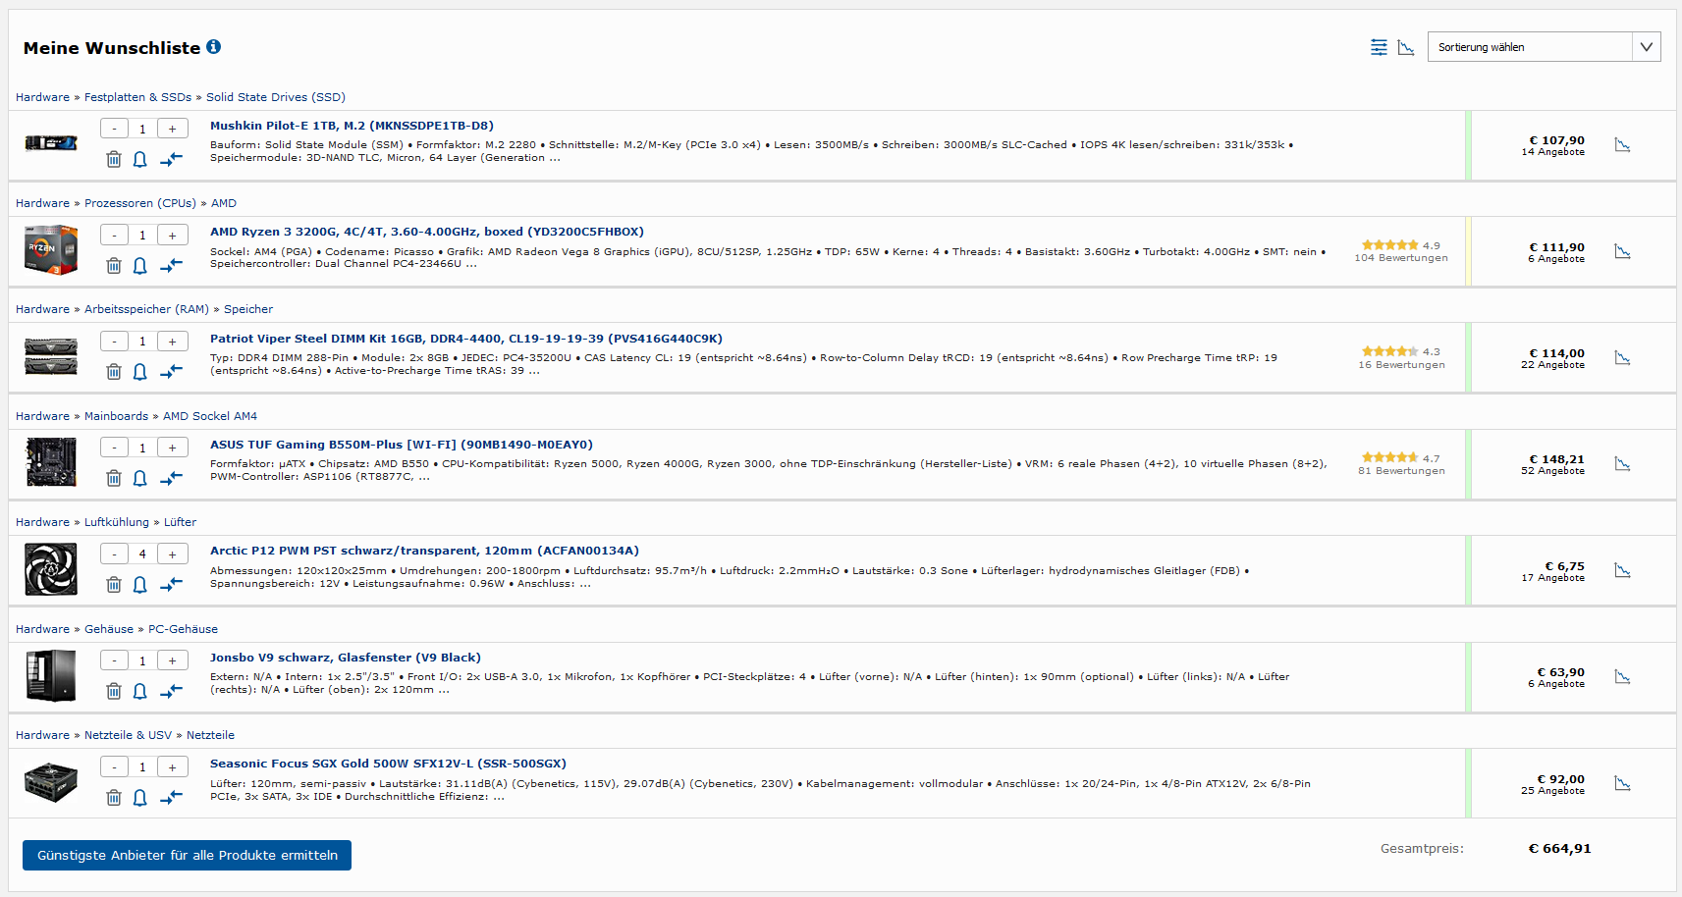Viewport: 1682px width, 897px height.
Task: Show price chart for ASUS TUF B550M-Plus
Action: click(x=1622, y=464)
